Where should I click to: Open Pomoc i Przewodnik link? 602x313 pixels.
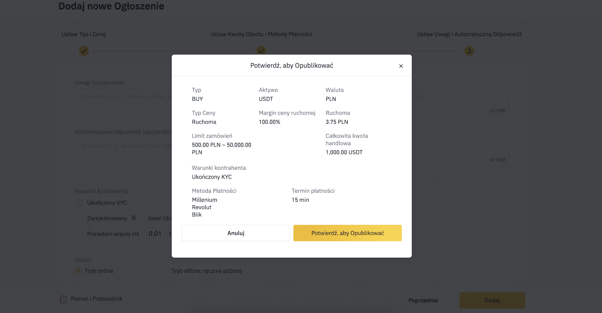(x=97, y=299)
